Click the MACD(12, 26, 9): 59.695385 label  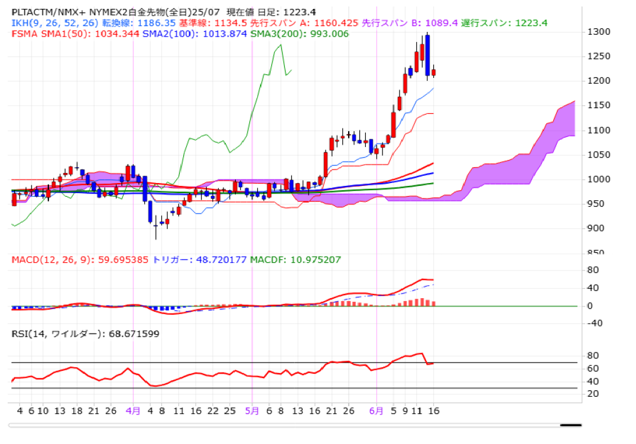(x=80, y=260)
